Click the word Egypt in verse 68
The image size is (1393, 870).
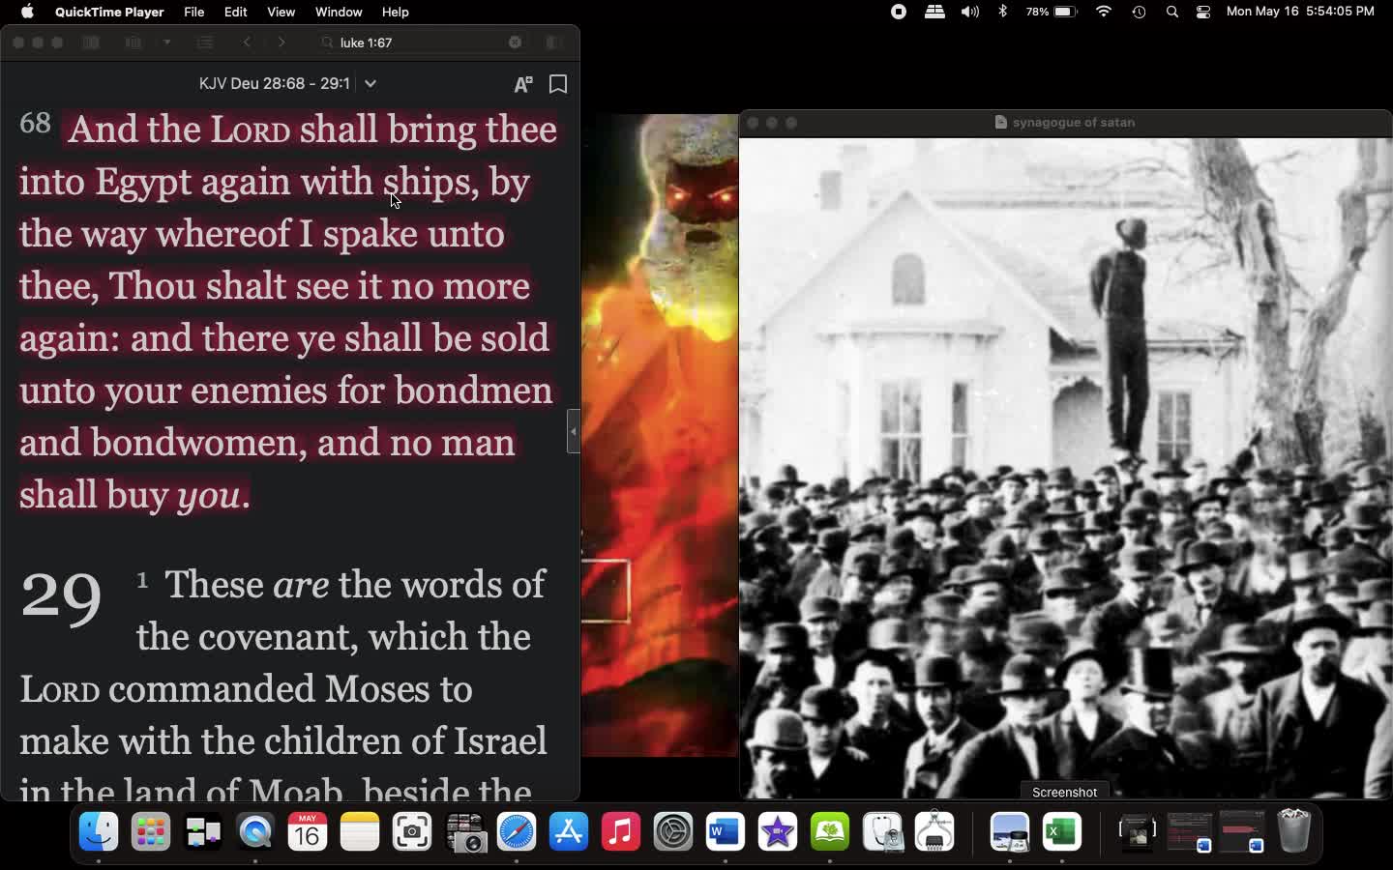coord(142,182)
